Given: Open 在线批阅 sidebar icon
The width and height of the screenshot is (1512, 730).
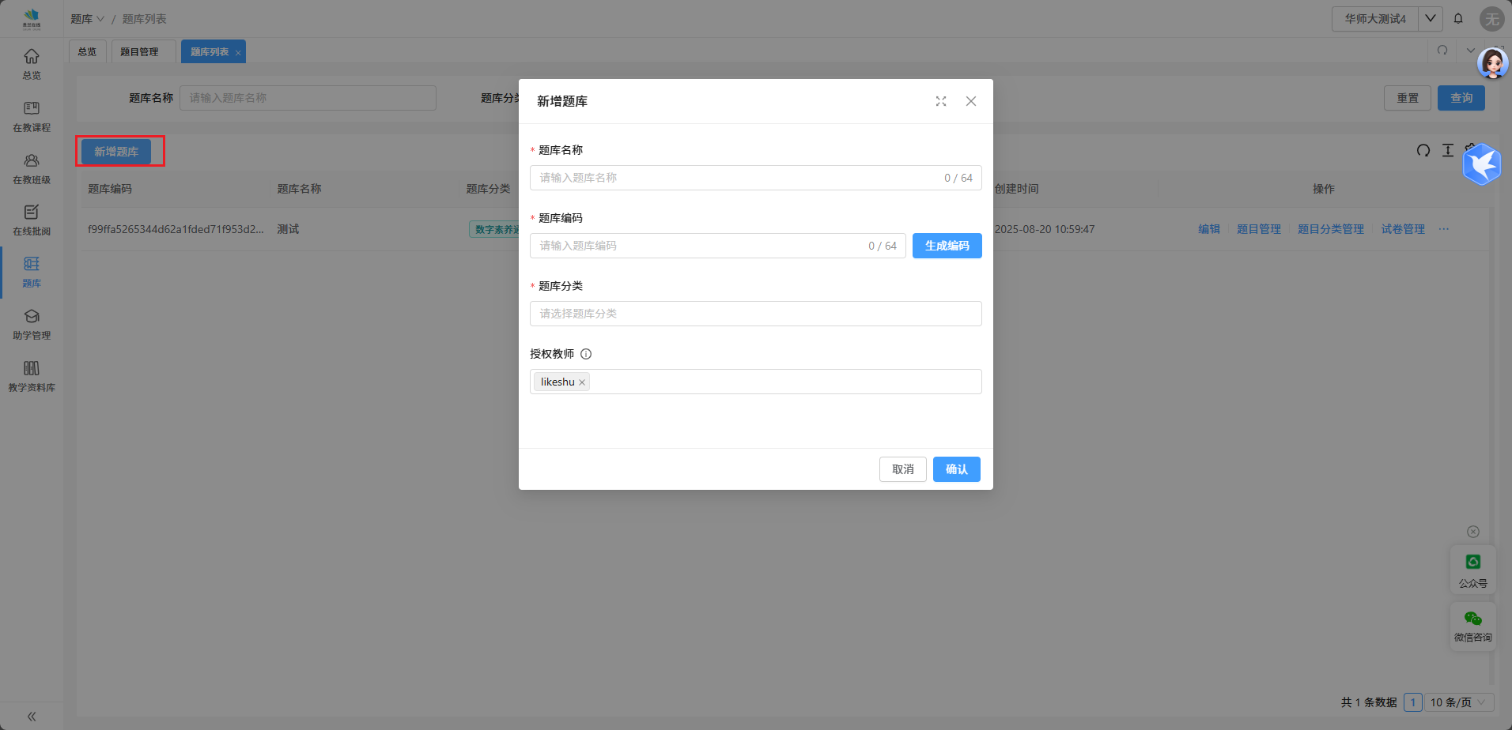Looking at the screenshot, I should [32, 220].
